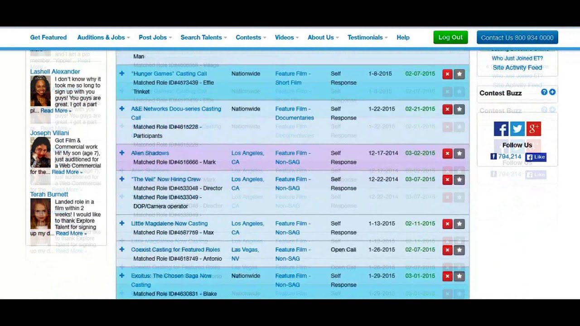This screenshot has width=580, height=326.
Task: Click the green Log Out button
Action: (x=450, y=38)
